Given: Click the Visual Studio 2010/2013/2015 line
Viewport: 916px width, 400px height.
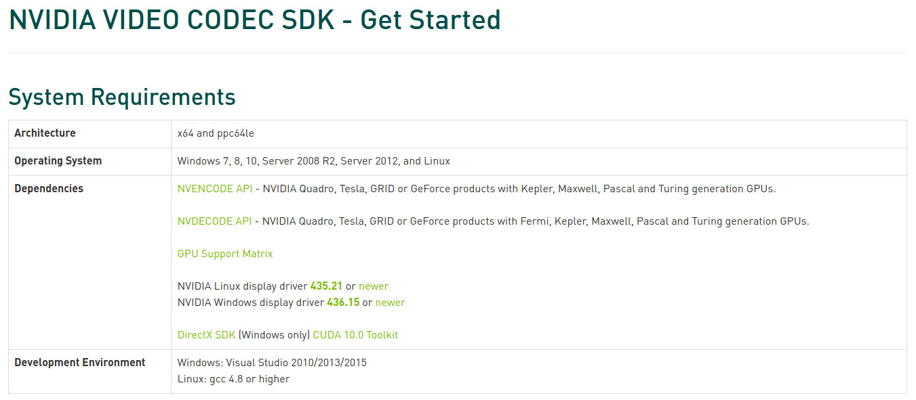Looking at the screenshot, I should point(272,363).
